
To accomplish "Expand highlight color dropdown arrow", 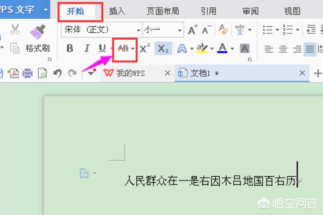I will click(212, 49).
